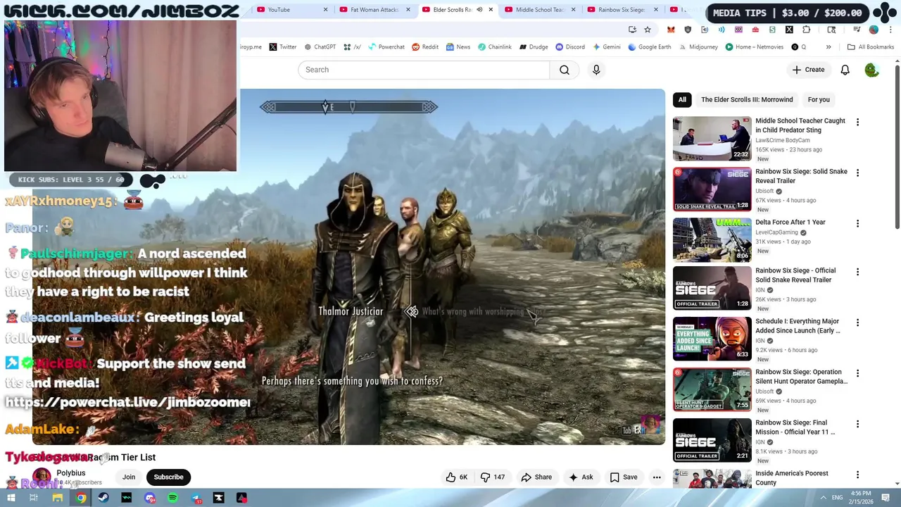The image size is (901, 507).
Task: Bookmark this page with star icon
Action: 648,30
